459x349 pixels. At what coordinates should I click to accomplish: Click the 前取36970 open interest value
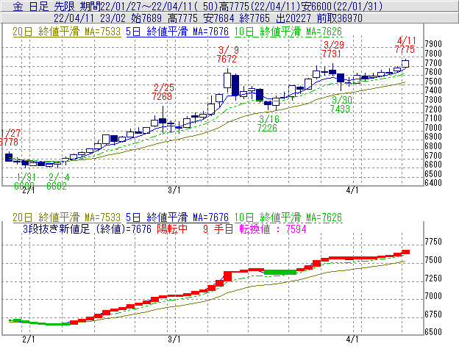[x=340, y=18]
